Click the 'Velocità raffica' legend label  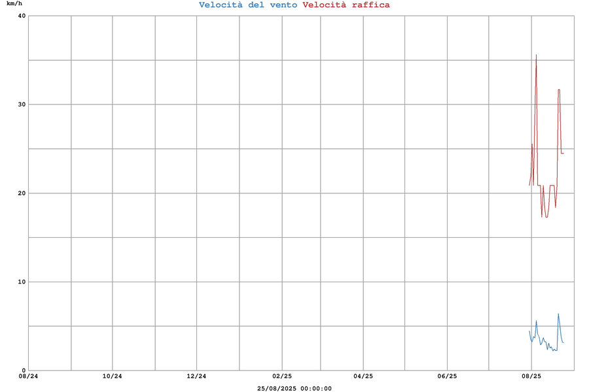[x=346, y=5]
